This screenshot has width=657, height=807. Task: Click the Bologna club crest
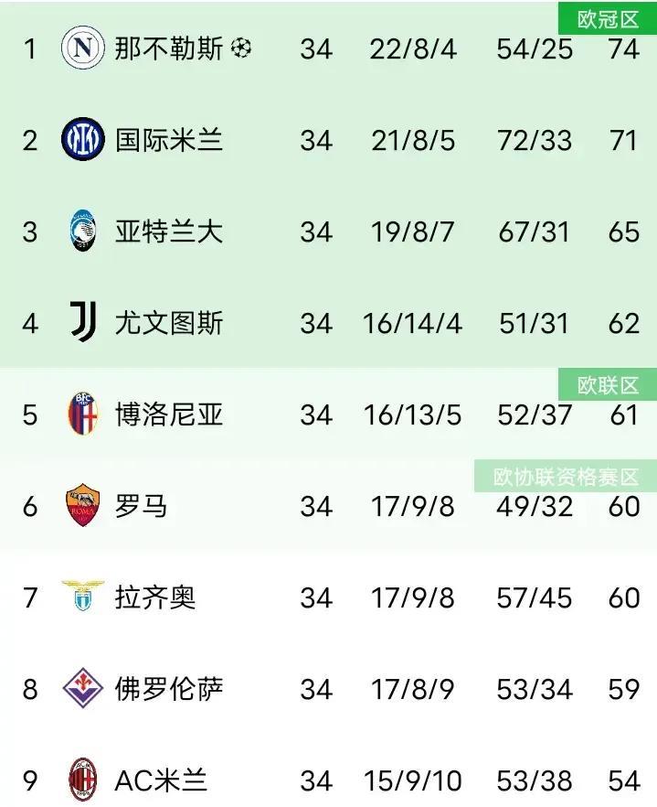(x=83, y=414)
